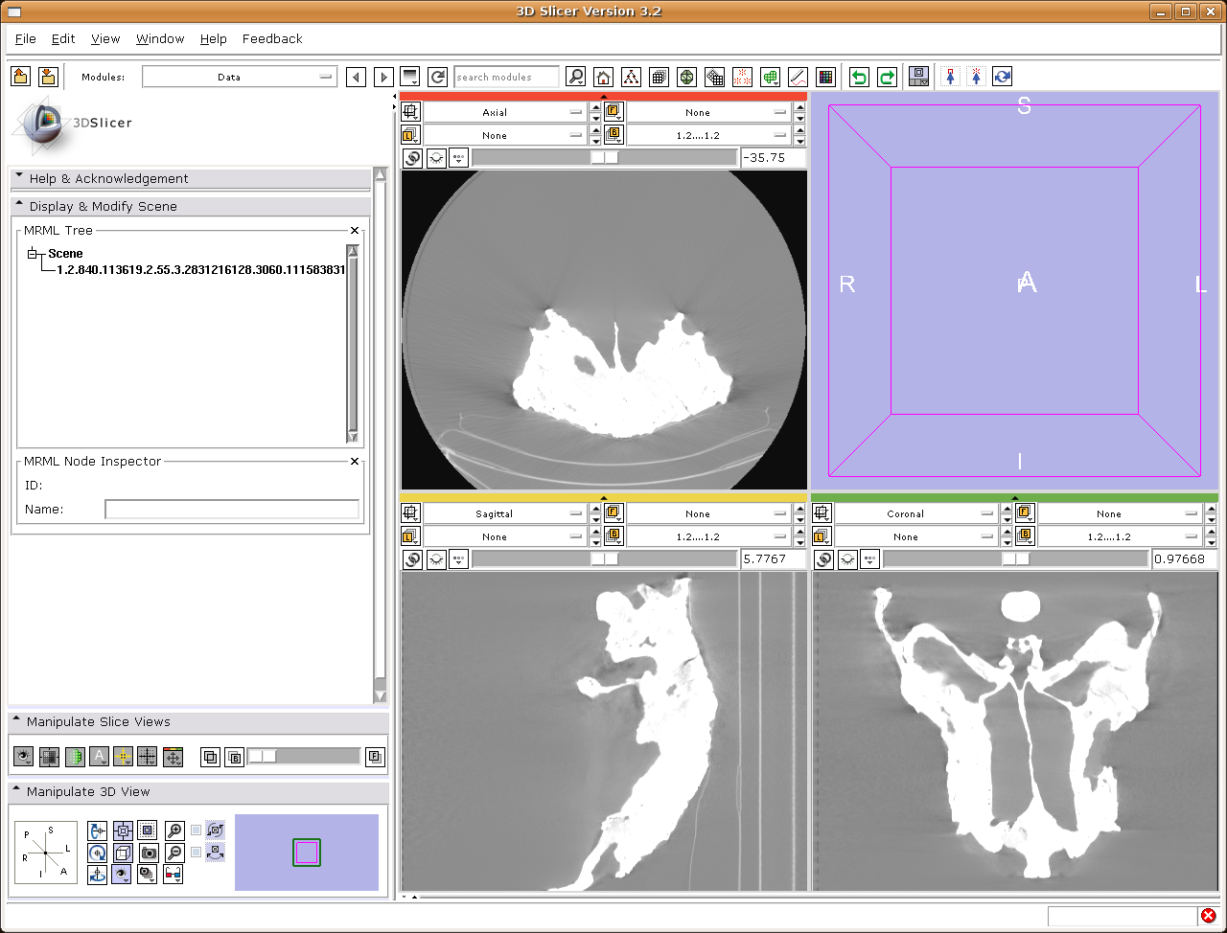1227x933 pixels.
Task: Zoom out the 3D view with magnifier minus
Action: click(174, 853)
